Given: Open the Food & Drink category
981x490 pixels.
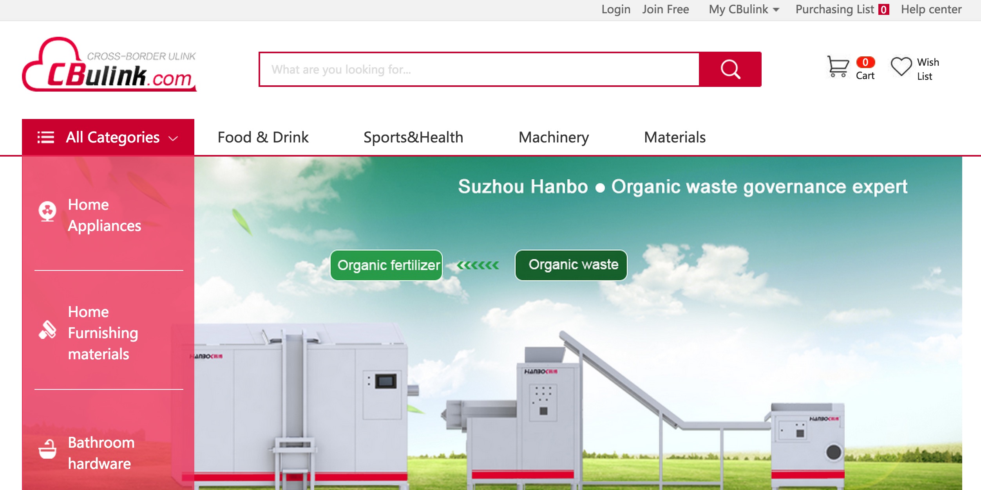Looking at the screenshot, I should click(263, 137).
